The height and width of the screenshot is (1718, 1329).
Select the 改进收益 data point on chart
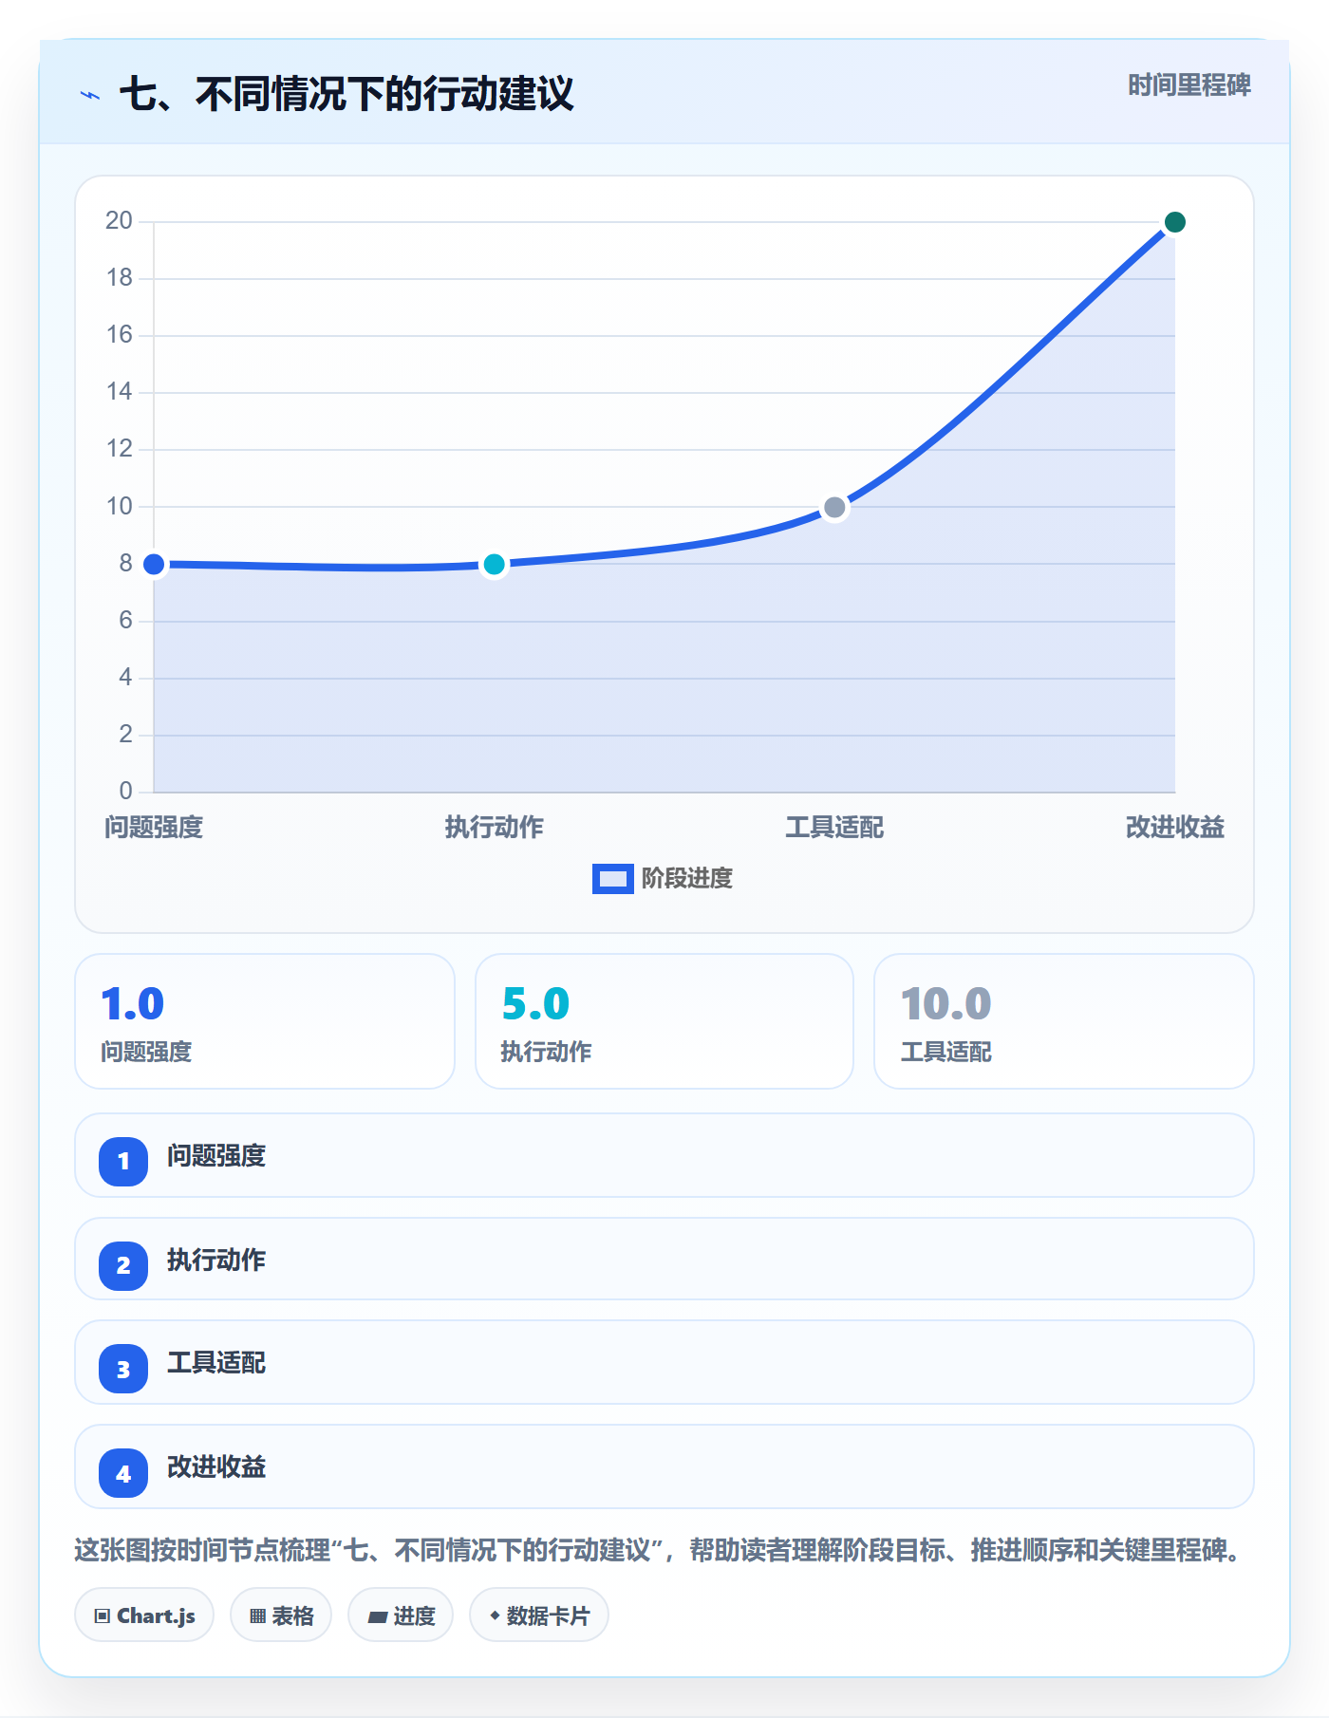point(1175,222)
